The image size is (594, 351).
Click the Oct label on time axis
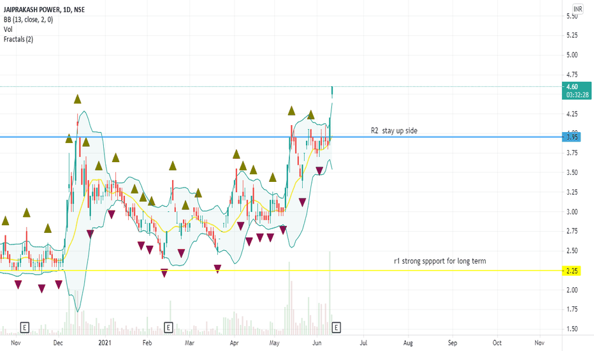(497, 343)
